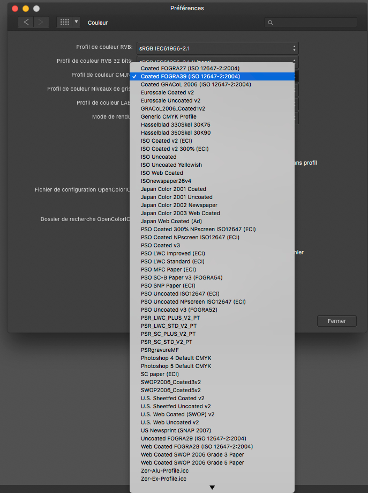
Task: Pick U.S. Sheetfed Uncoated v2
Action: click(x=212, y=407)
